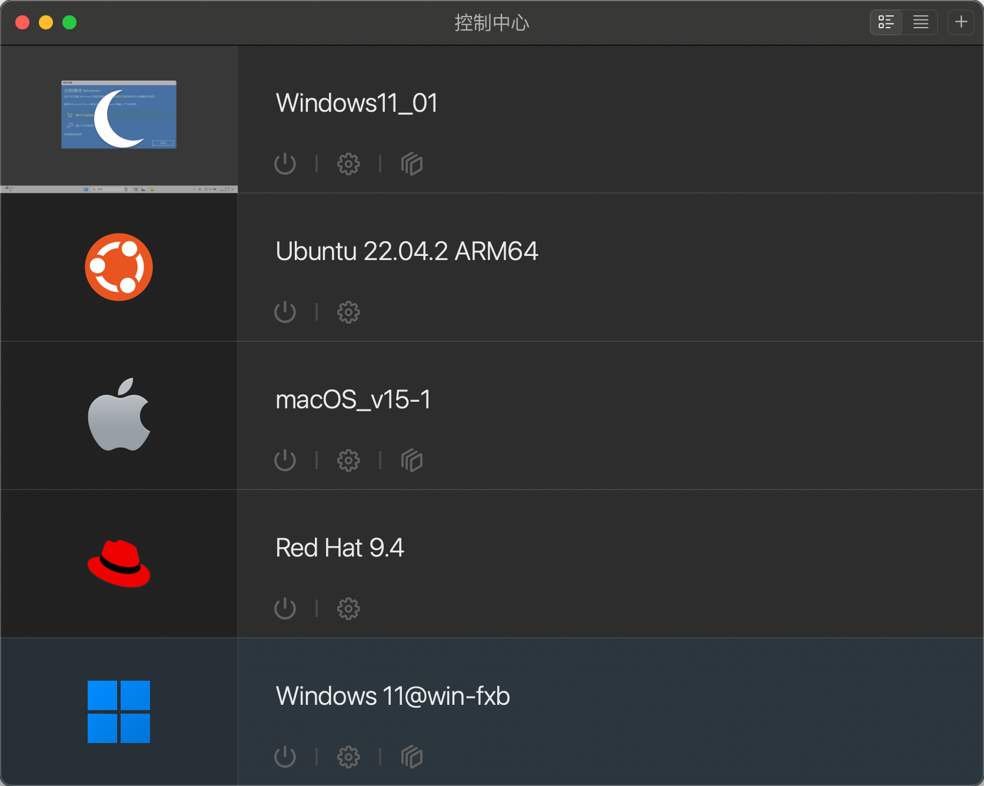The image size is (984, 786).
Task: Click the power icon for macOS_v15-1
Action: coord(285,460)
